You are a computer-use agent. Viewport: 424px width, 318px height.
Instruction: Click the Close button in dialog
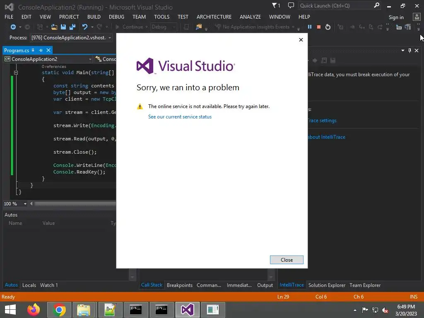(x=287, y=260)
